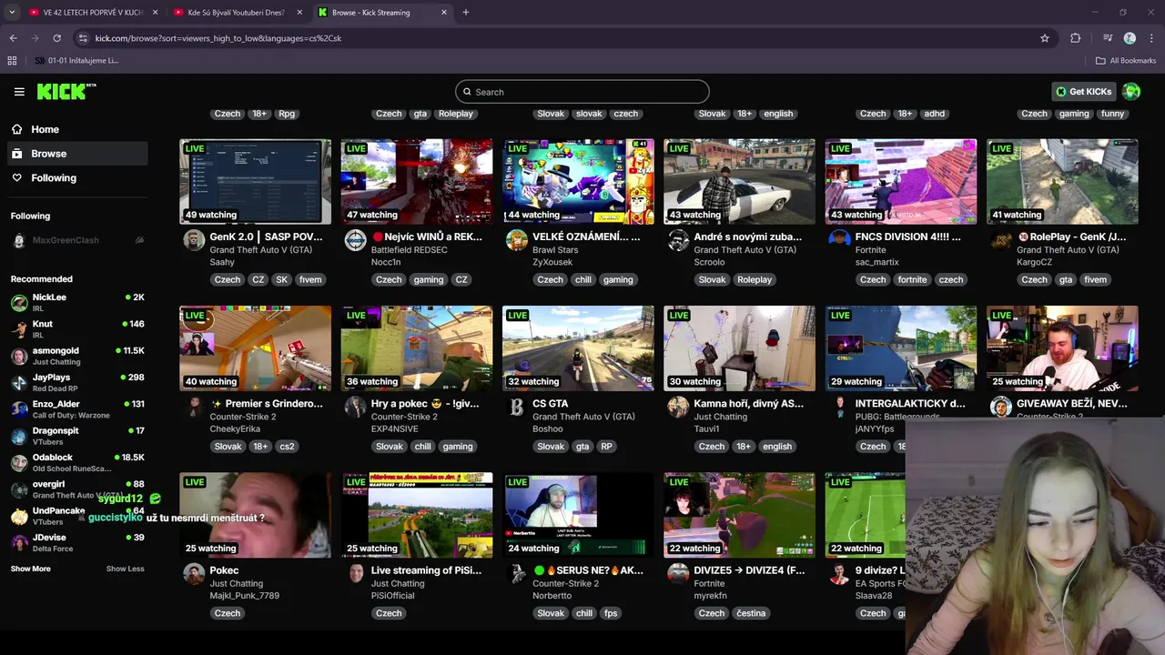1165x655 pixels.
Task: Bookmark this page with the star icon
Action: [1045, 38]
